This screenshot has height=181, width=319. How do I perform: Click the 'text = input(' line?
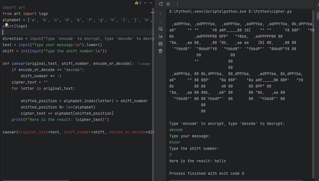[52, 45]
